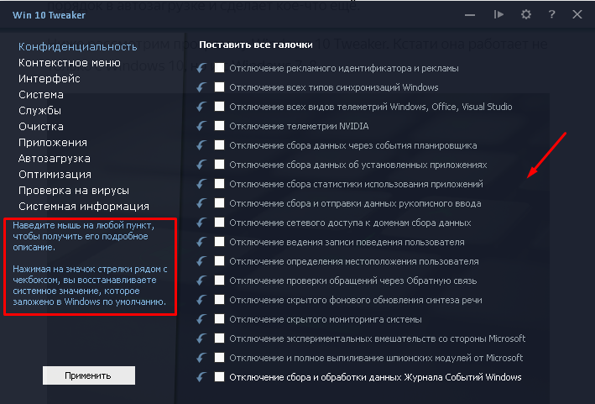Open the settings gear in title bar
595x404 pixels.
(x=526, y=15)
